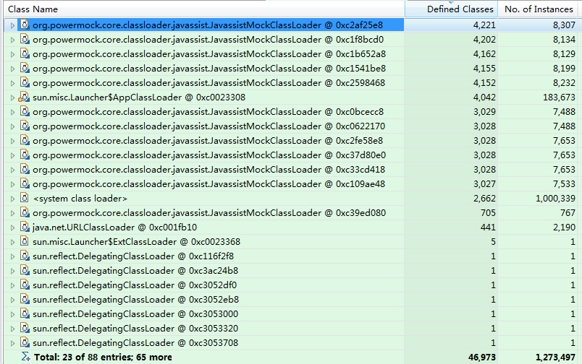Expand JavassistMockClassLoader @ 0xc39ed080 tree node
The width and height of the screenshot is (582, 364).
pos(12,213)
